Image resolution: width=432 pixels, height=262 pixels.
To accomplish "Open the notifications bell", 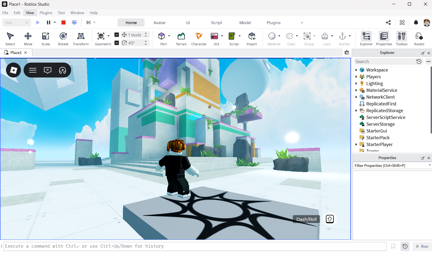I will pyautogui.click(x=416, y=22).
